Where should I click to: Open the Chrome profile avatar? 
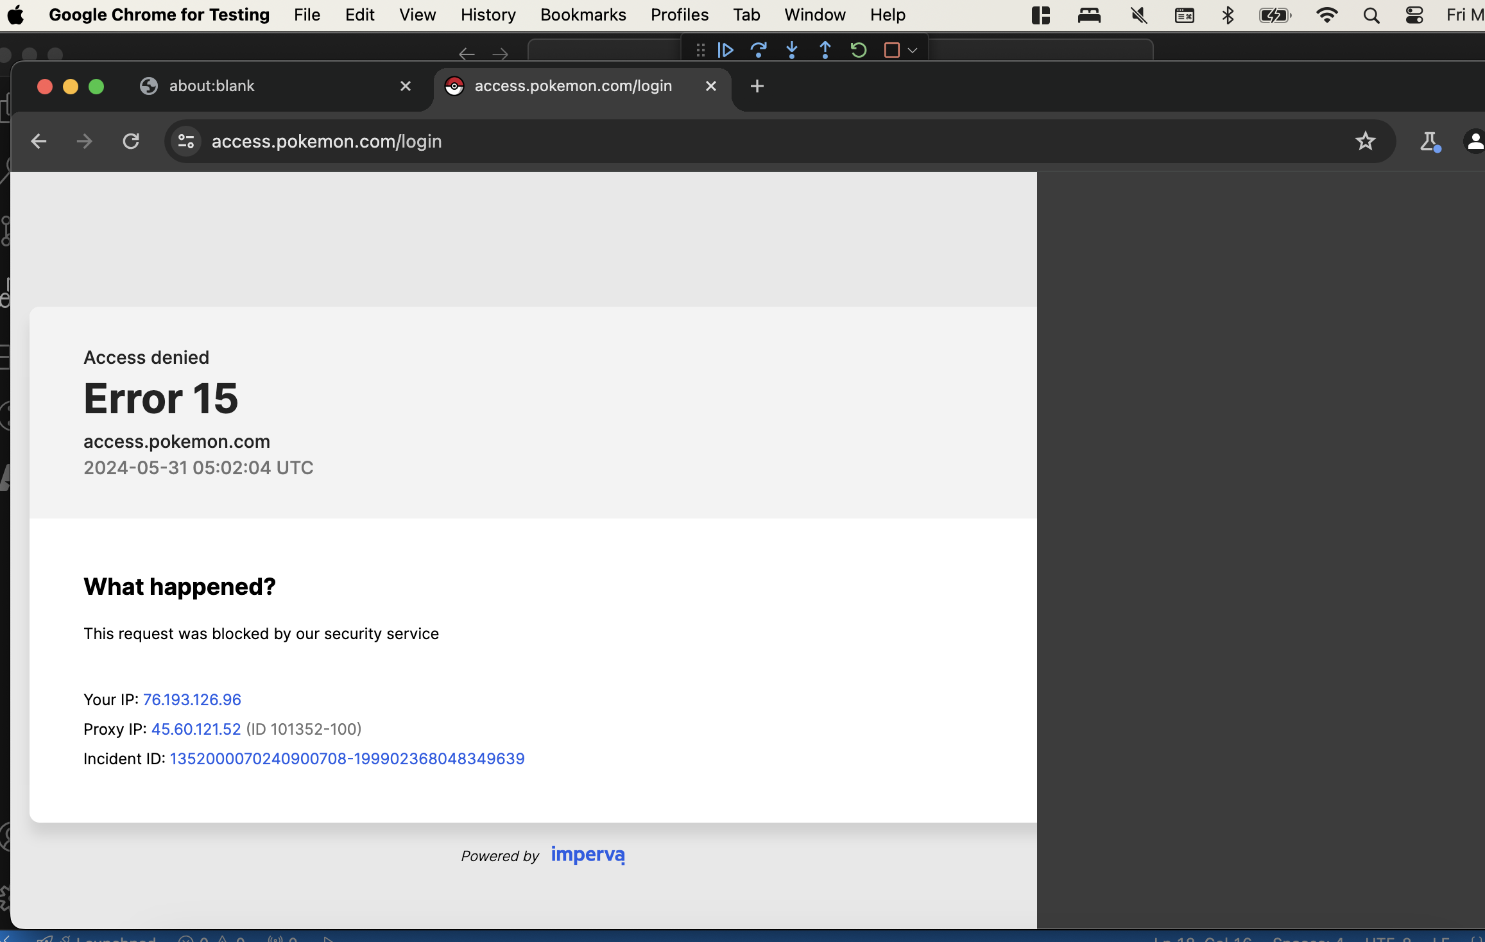pyautogui.click(x=1475, y=141)
